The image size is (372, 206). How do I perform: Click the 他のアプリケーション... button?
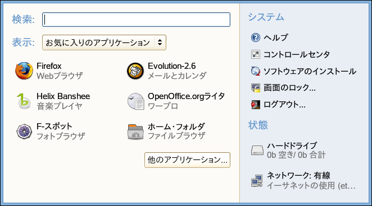pos(188,160)
